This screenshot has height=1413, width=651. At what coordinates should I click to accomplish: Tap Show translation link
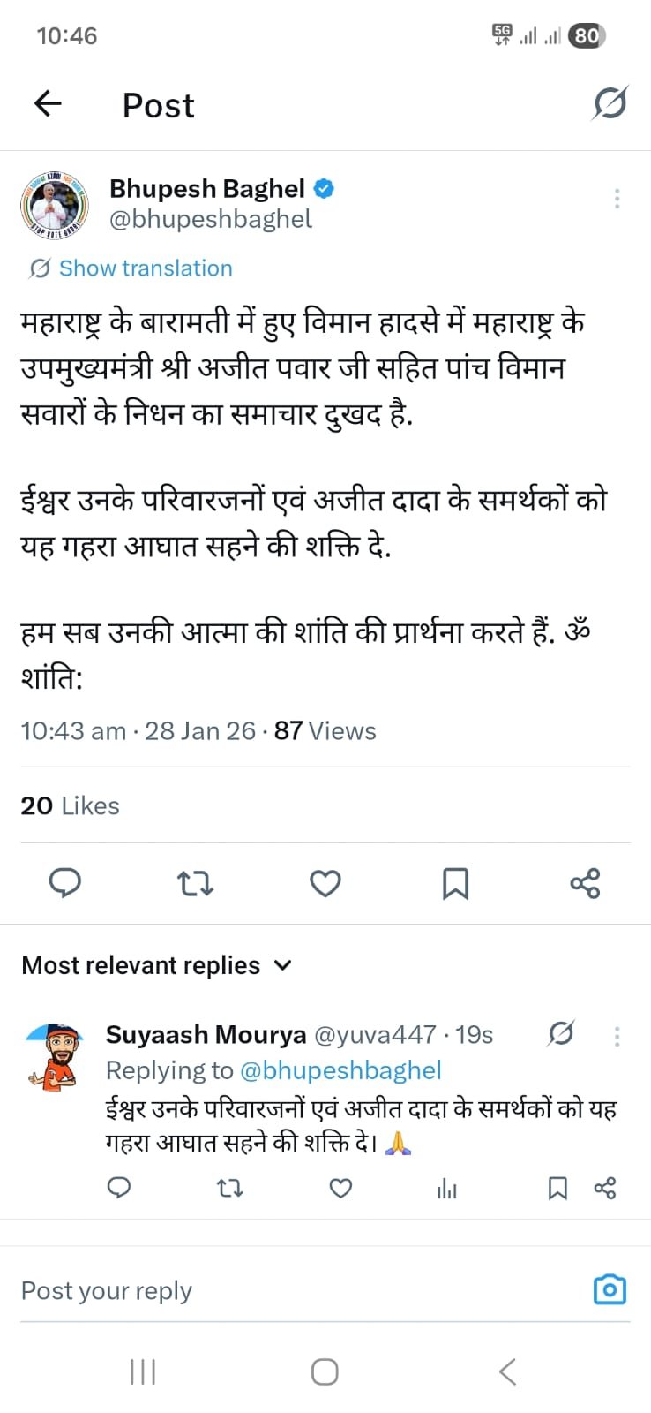coord(146,268)
